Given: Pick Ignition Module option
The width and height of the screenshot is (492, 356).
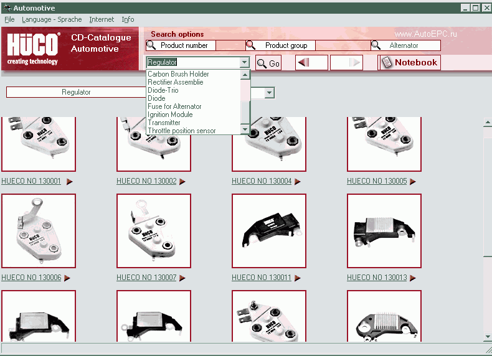Looking at the screenshot, I should (x=170, y=115).
